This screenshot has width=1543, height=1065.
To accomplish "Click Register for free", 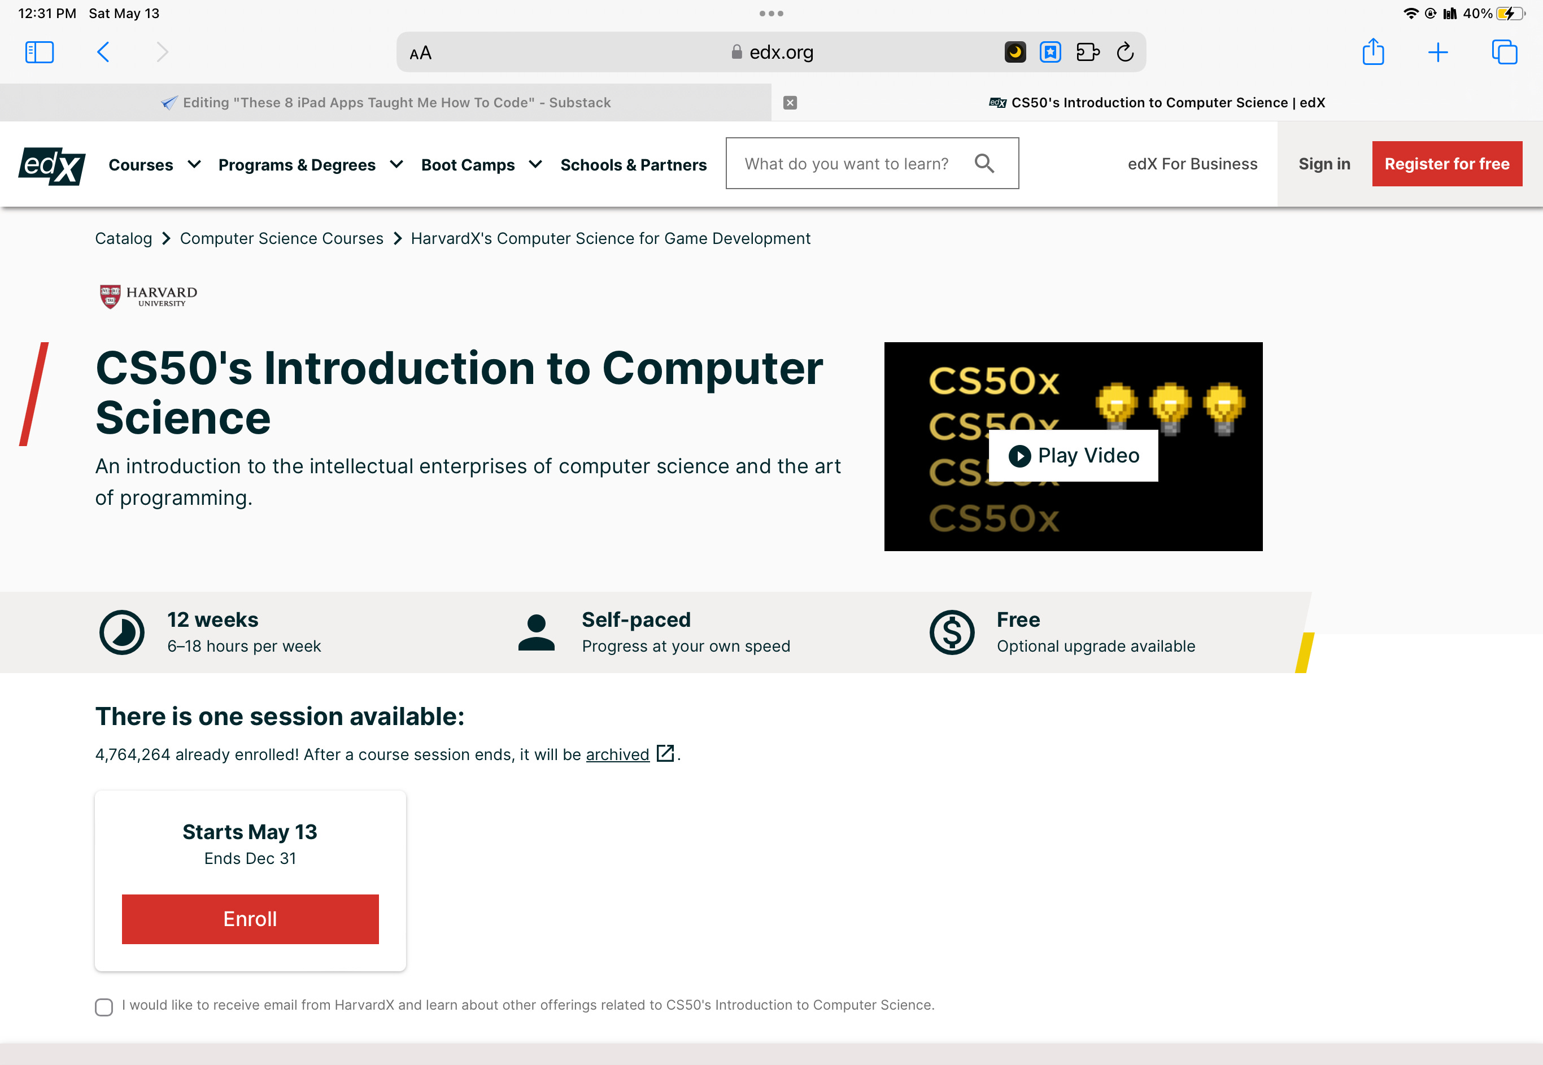I will [1447, 164].
